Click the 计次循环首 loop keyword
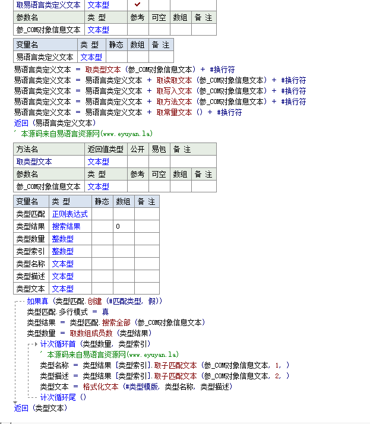The image size is (370, 424). 58,344
